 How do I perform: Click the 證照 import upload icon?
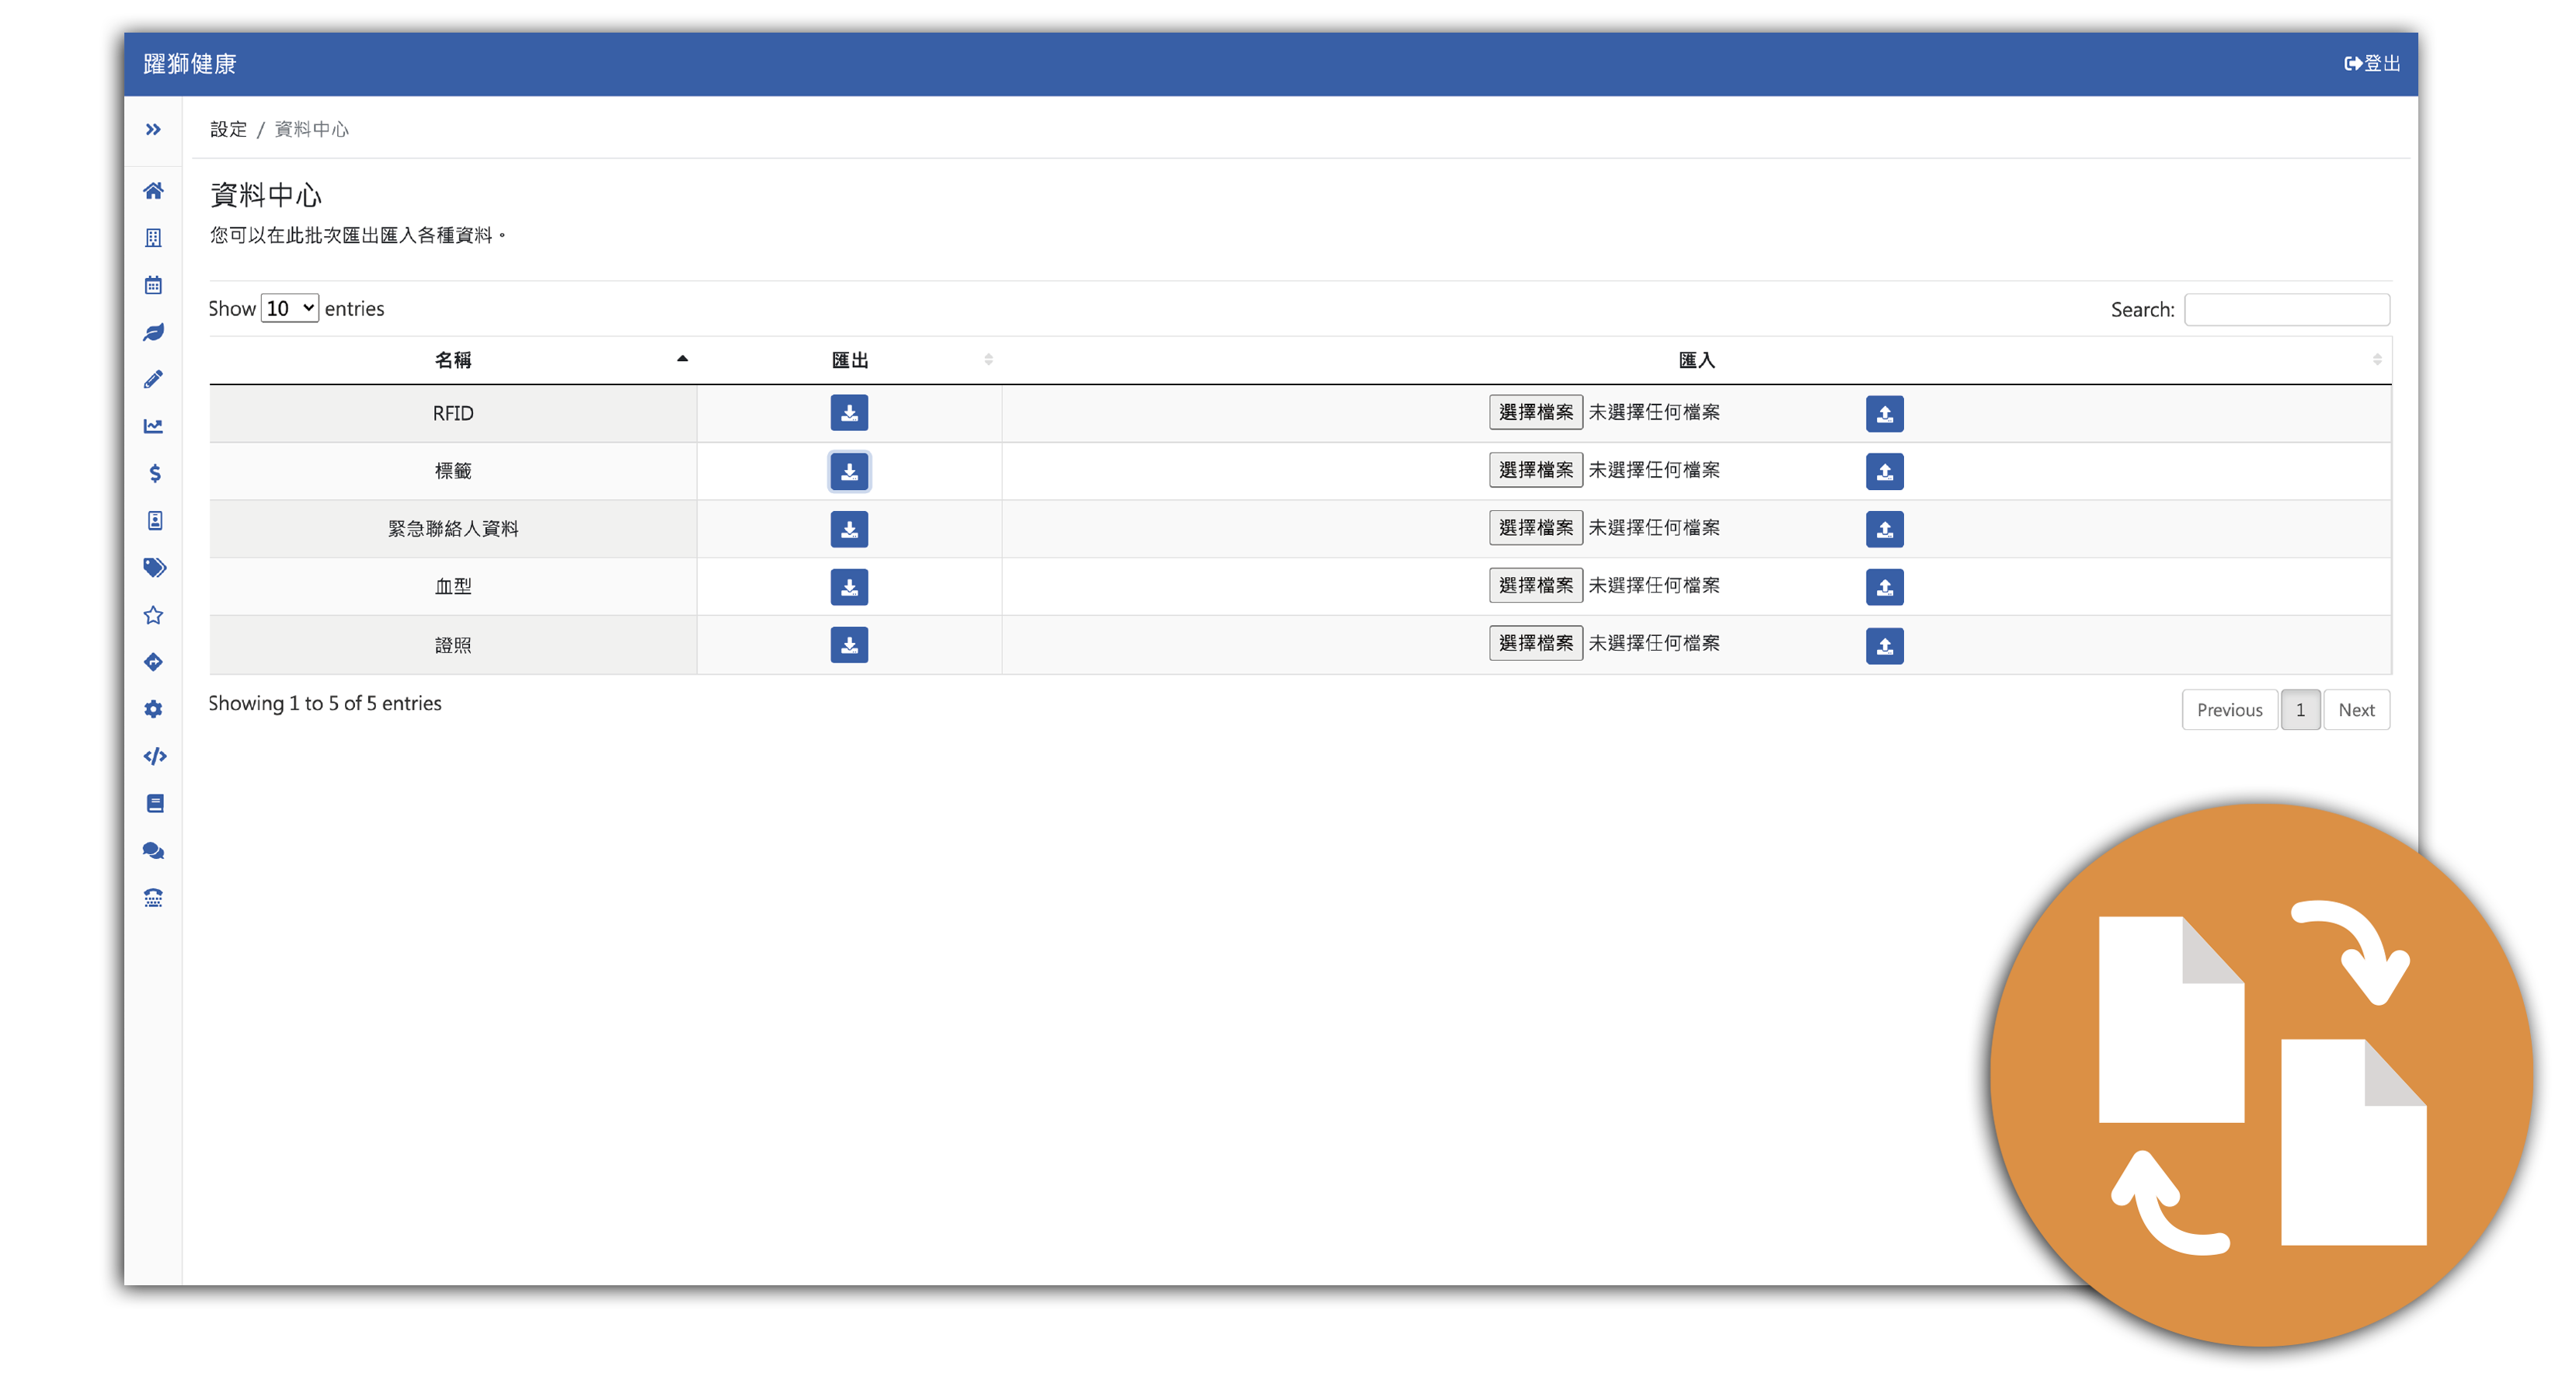tap(1886, 644)
